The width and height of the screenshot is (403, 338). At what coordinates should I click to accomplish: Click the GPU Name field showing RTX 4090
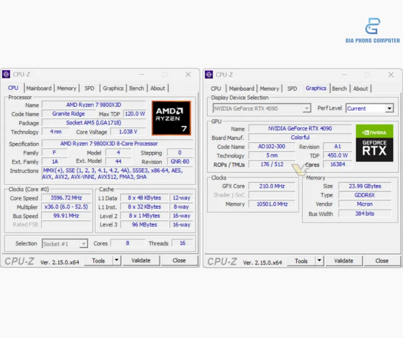coord(300,129)
